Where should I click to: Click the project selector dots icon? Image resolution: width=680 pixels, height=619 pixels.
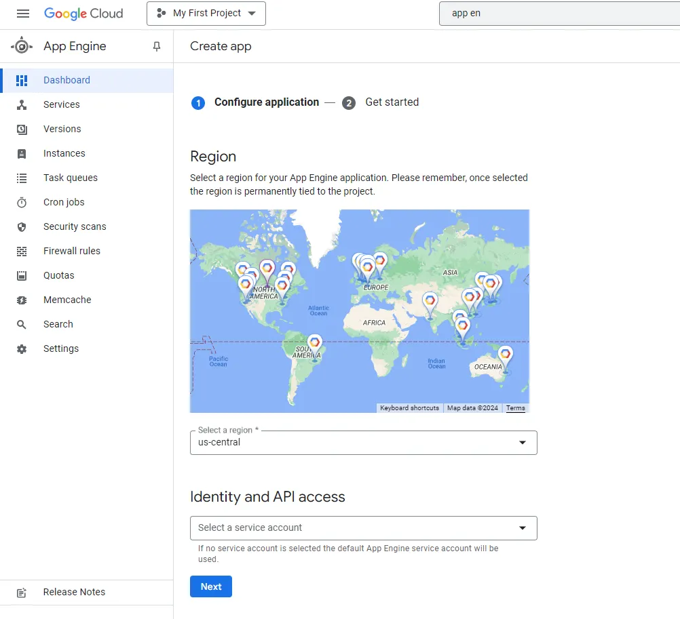pos(162,14)
